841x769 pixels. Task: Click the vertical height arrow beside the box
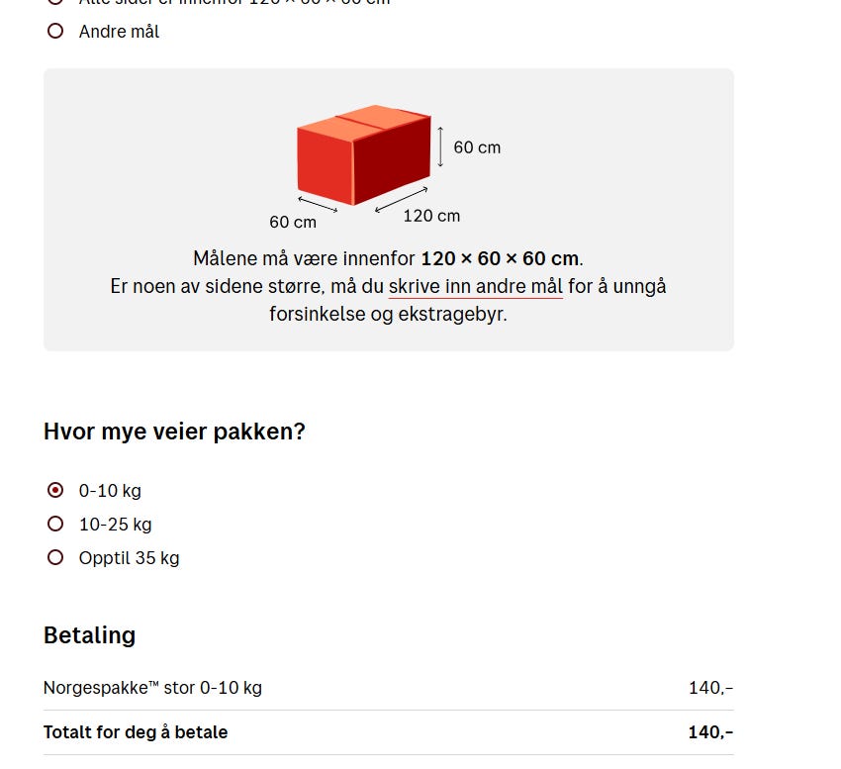tap(440, 146)
